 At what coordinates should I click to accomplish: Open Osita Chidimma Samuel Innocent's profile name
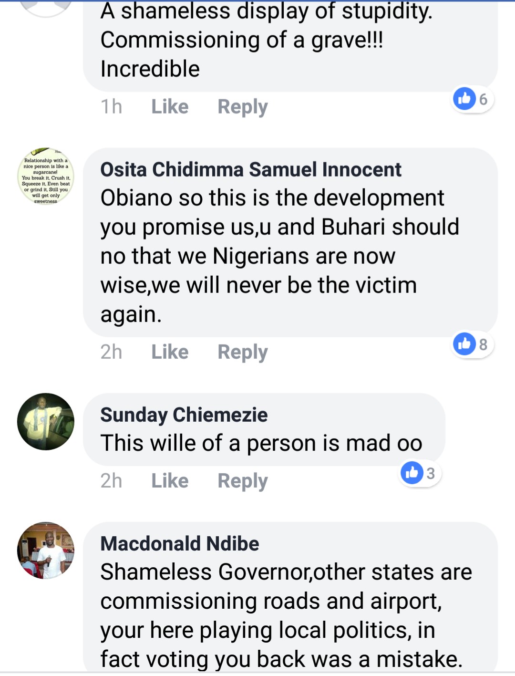(251, 170)
